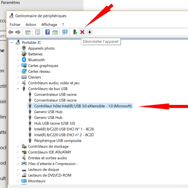Select Intel(R) 8/C220 USB EHCI N° 1 - 8C26
Viewport: 188px width, 188px height.
[x=64, y=129]
